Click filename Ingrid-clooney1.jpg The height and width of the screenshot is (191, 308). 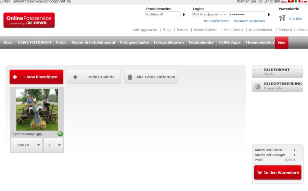(x=26, y=134)
